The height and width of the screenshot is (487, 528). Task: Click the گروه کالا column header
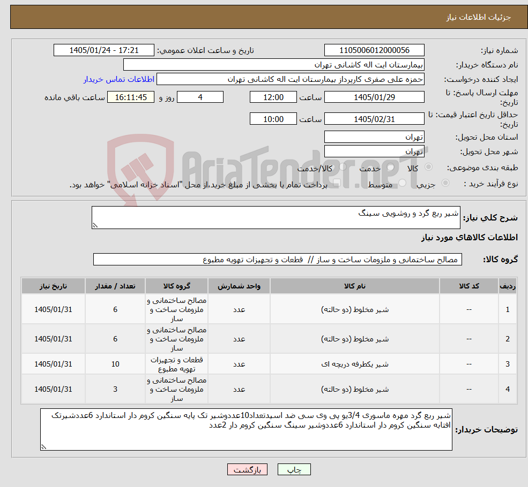click(x=176, y=286)
